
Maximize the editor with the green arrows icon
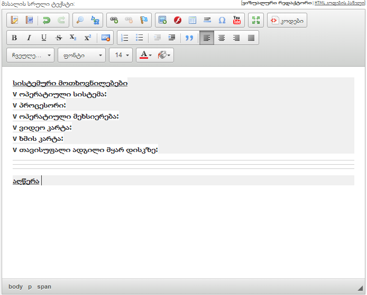[x=256, y=20]
